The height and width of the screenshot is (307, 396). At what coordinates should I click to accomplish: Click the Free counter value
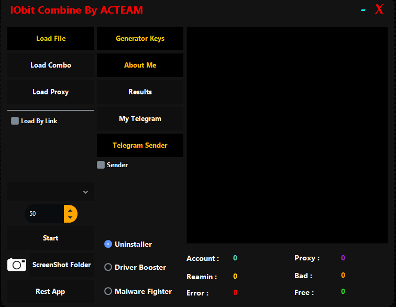tap(343, 292)
